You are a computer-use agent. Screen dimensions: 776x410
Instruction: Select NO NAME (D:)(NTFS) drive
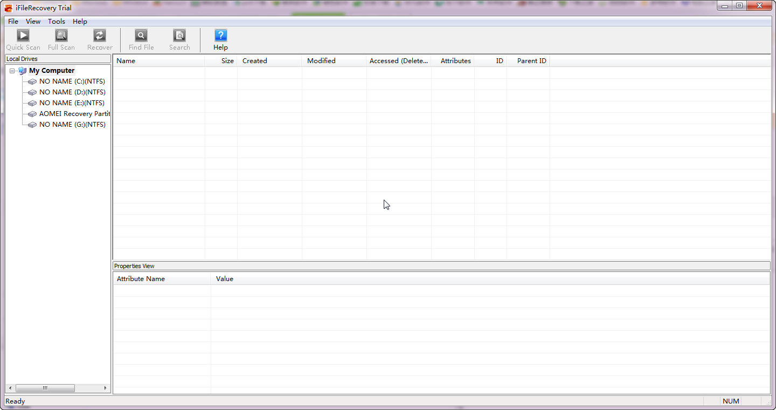coord(72,92)
